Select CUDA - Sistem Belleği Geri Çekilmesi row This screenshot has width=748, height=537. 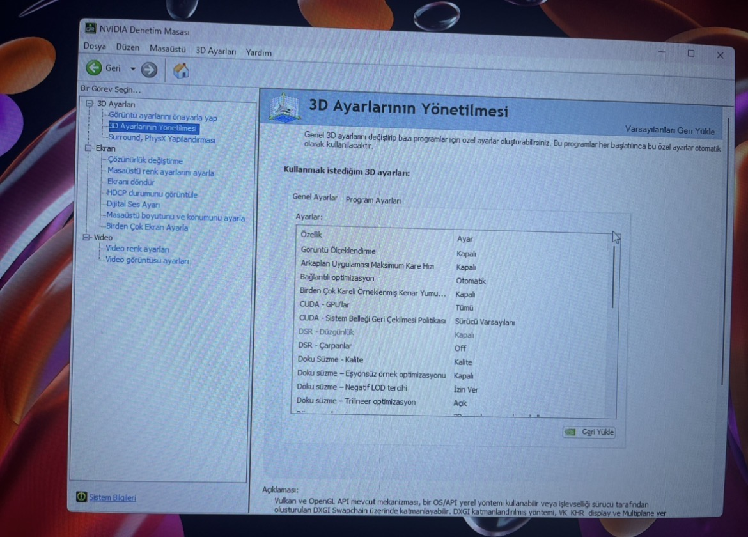[453, 320]
